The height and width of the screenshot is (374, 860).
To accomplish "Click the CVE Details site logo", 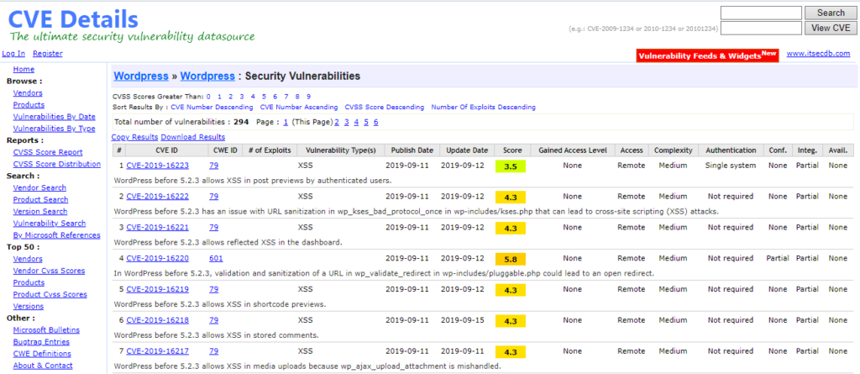I will click(x=74, y=19).
